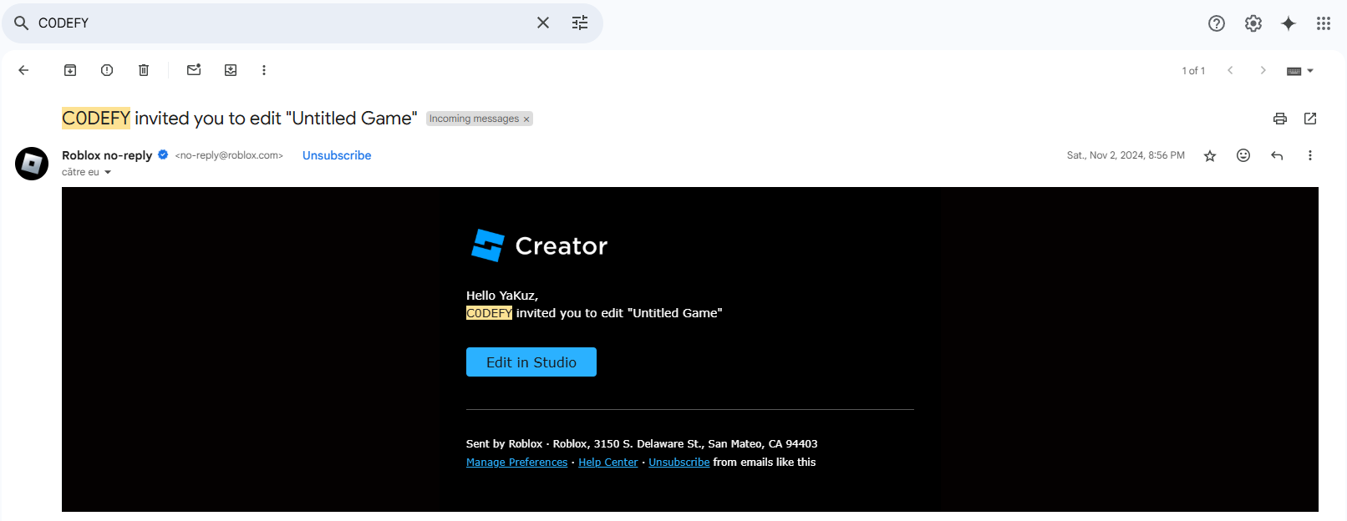Open the Help Center link

point(608,463)
